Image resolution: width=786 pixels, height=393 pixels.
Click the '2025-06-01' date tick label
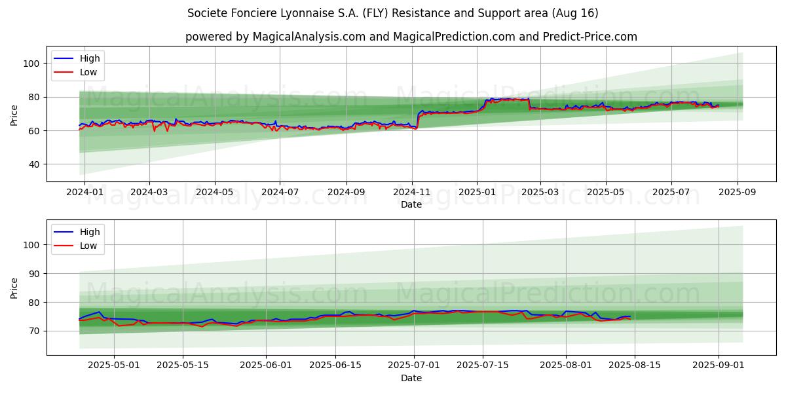click(x=267, y=366)
